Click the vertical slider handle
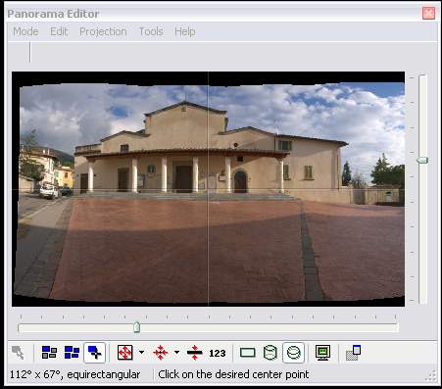The image size is (442, 389). click(x=422, y=160)
